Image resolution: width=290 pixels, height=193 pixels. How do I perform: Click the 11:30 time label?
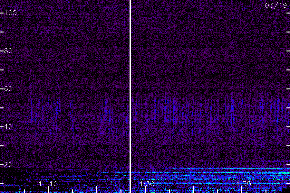click(145, 184)
